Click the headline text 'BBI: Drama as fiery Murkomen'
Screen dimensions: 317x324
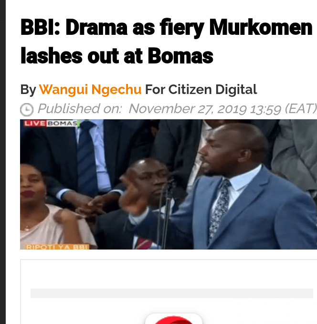pos(167,28)
